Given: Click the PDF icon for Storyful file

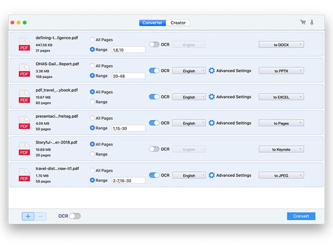Looking at the screenshot, I should tap(24, 150).
